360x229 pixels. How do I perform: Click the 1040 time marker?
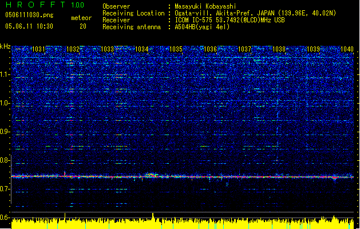347,49
